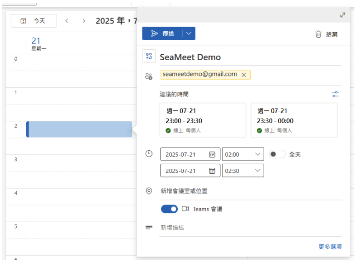Open the send options dropdown arrow
The width and height of the screenshot is (356, 262).
click(x=189, y=33)
